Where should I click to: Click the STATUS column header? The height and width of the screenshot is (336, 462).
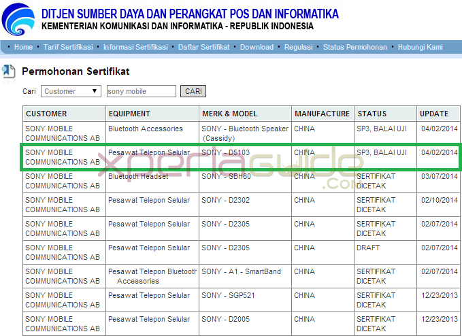pos(385,114)
